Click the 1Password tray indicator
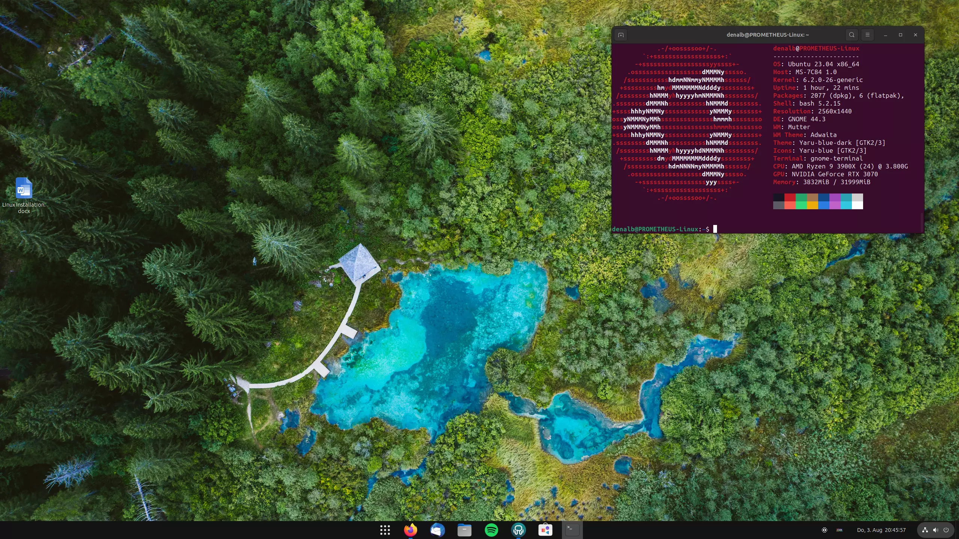Image resolution: width=959 pixels, height=539 pixels. [x=824, y=530]
